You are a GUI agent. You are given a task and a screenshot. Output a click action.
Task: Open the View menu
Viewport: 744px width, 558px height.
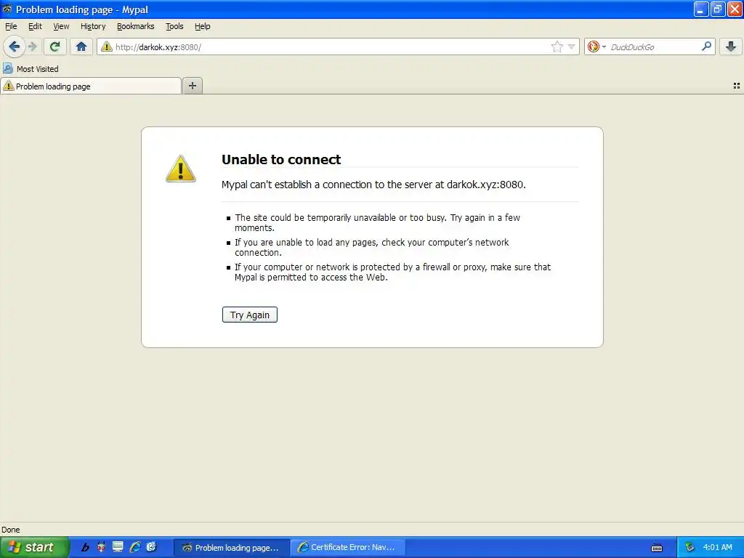61,26
